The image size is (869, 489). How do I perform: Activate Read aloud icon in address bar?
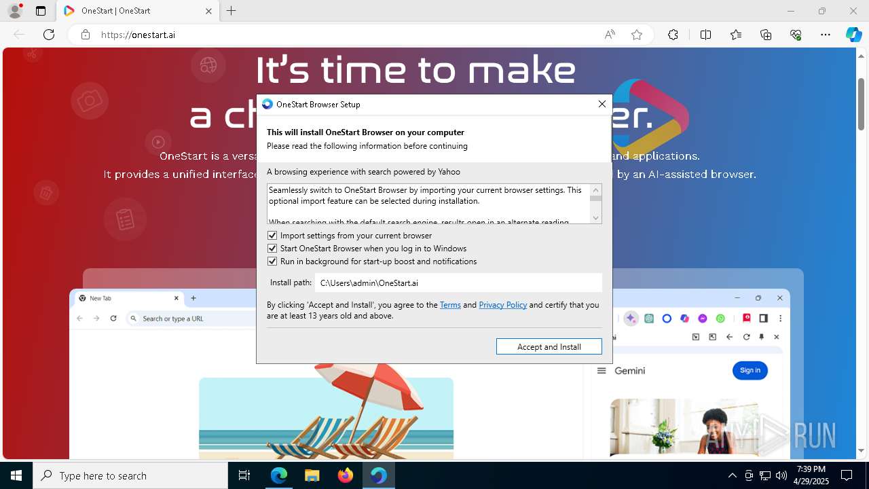610,35
